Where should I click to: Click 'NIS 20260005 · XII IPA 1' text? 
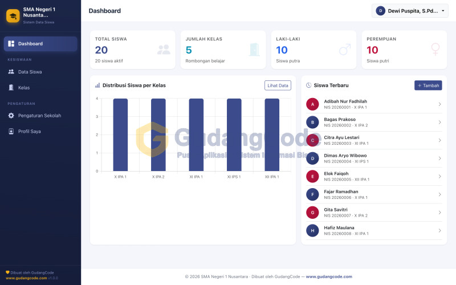pyautogui.click(x=347, y=180)
